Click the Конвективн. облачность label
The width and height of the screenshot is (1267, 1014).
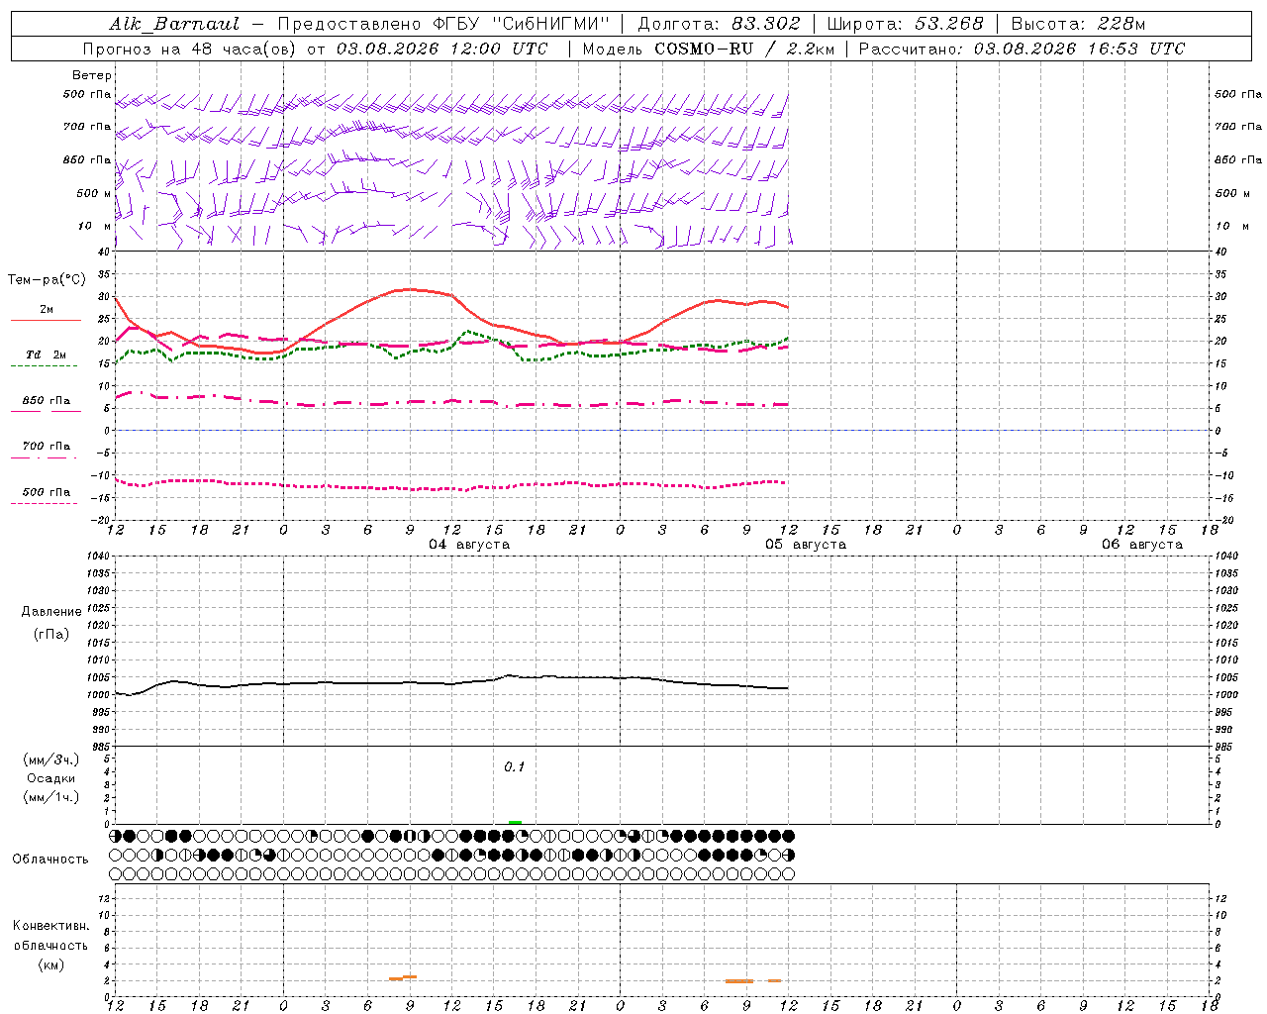point(50,945)
